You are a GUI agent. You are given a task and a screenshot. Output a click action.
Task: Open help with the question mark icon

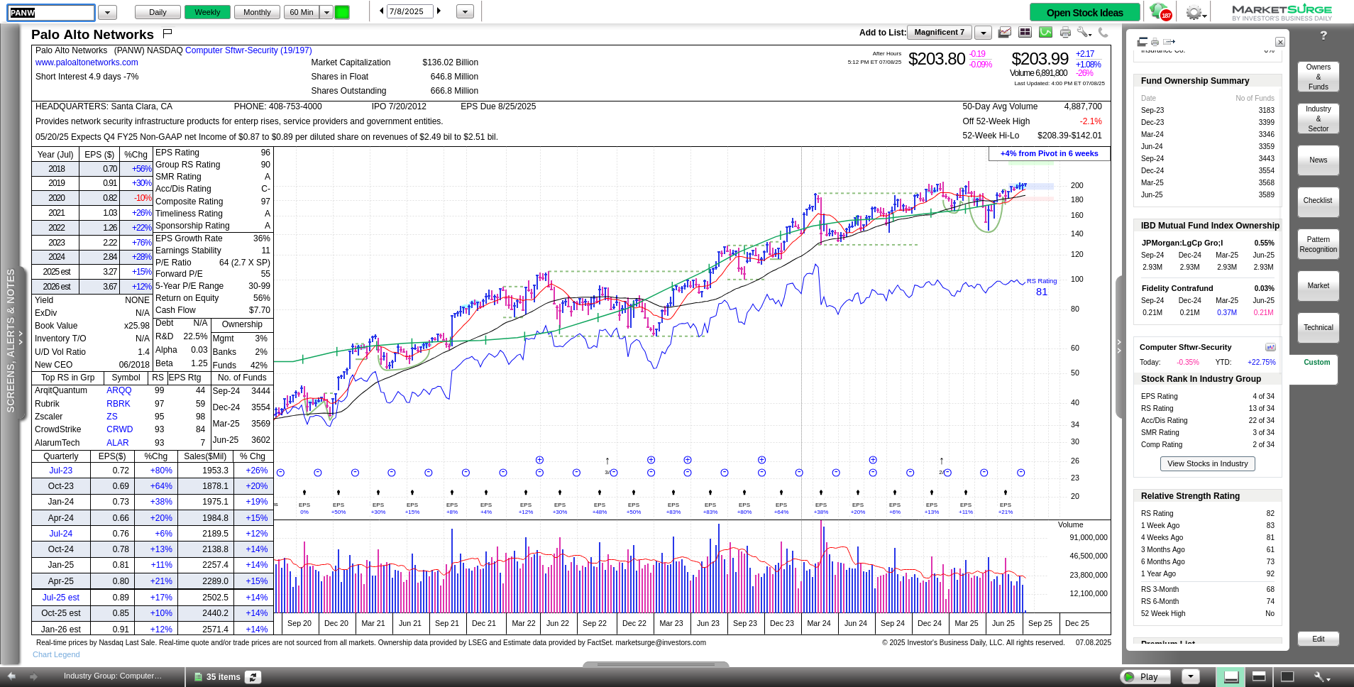coord(1323,35)
